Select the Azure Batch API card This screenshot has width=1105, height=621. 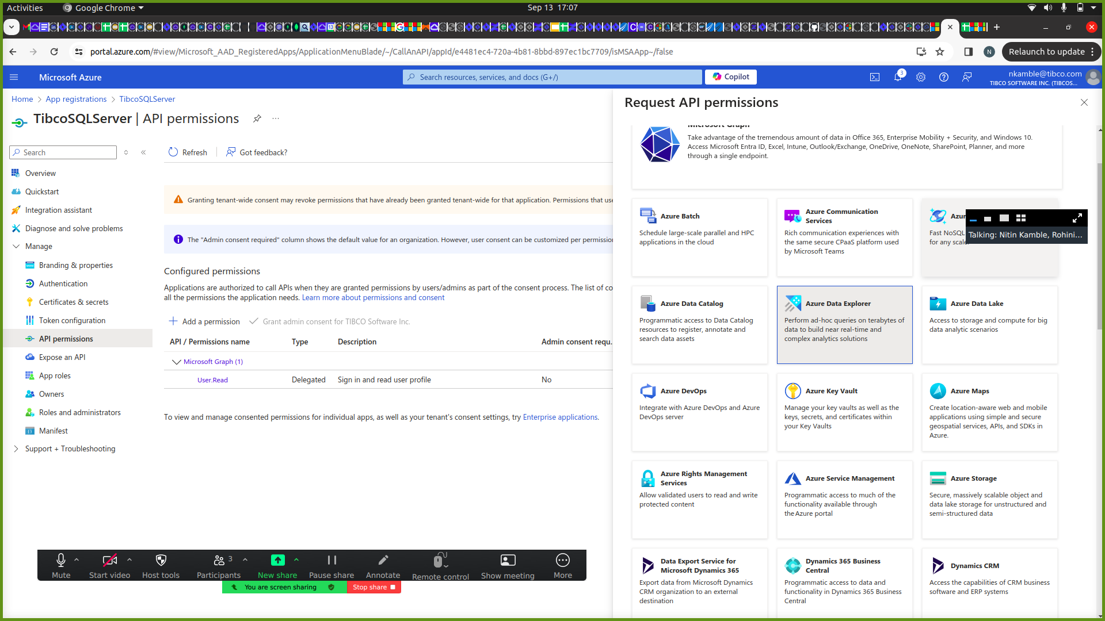700,237
